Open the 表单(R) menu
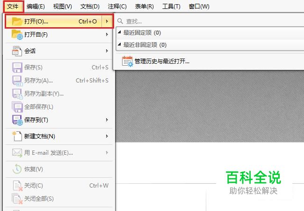 click(144, 7)
